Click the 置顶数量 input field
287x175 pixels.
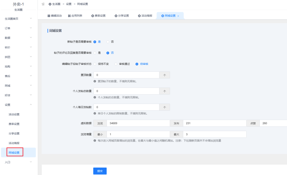click(x=126, y=75)
